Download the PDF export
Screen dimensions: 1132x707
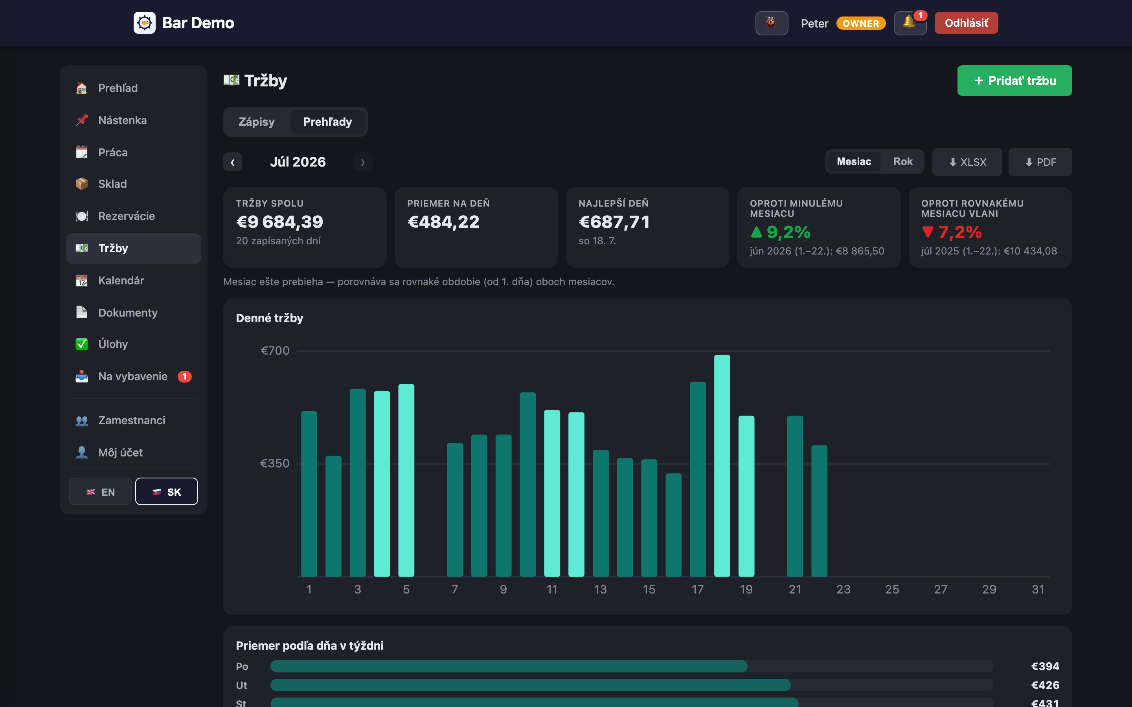[1040, 162]
